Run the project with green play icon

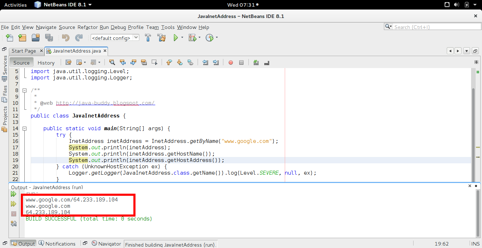(x=176, y=37)
